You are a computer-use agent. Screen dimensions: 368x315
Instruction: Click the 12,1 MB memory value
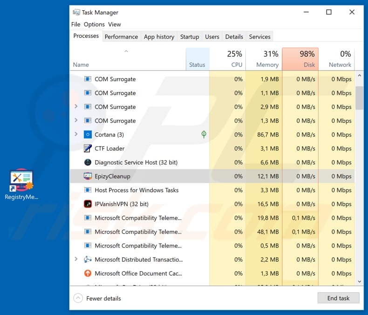point(268,176)
